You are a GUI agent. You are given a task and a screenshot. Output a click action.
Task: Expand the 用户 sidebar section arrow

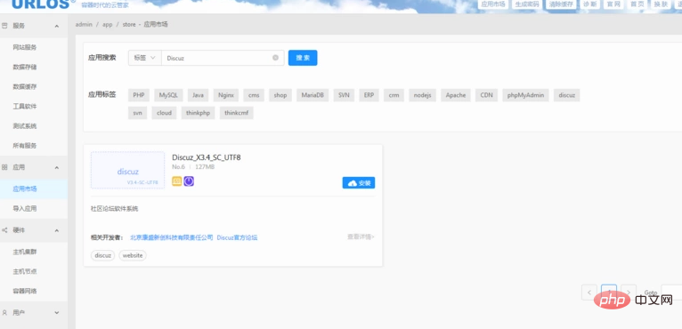tap(57, 312)
